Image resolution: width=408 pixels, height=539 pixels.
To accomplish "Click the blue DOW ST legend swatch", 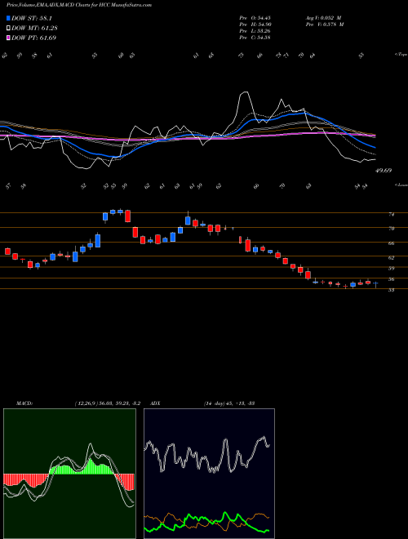I will point(8,18).
